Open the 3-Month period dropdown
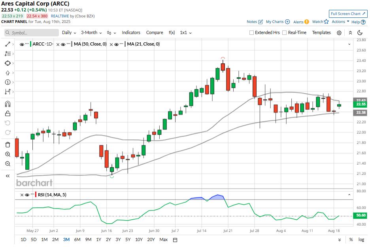370x247 pixels. pos(91,32)
